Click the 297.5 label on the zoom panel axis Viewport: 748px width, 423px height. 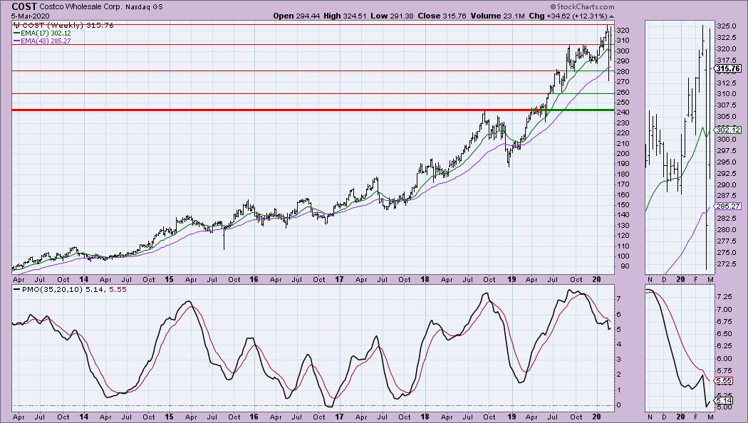pos(726,151)
